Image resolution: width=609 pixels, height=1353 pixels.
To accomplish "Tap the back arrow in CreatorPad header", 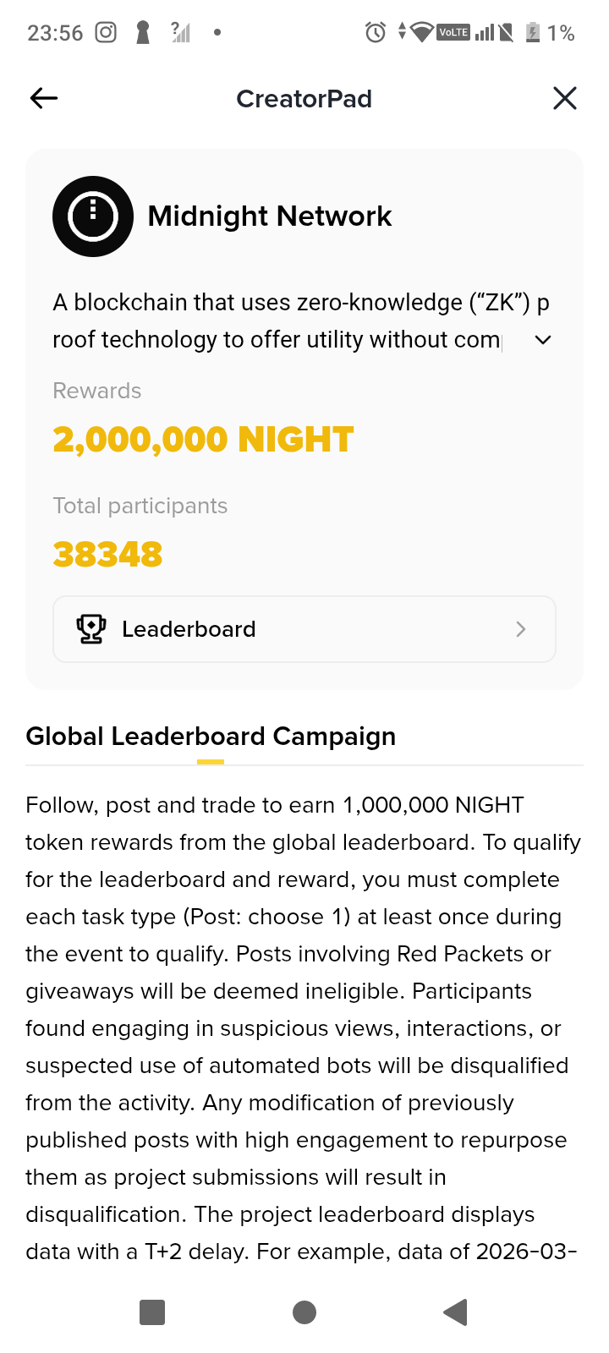I will [44, 99].
